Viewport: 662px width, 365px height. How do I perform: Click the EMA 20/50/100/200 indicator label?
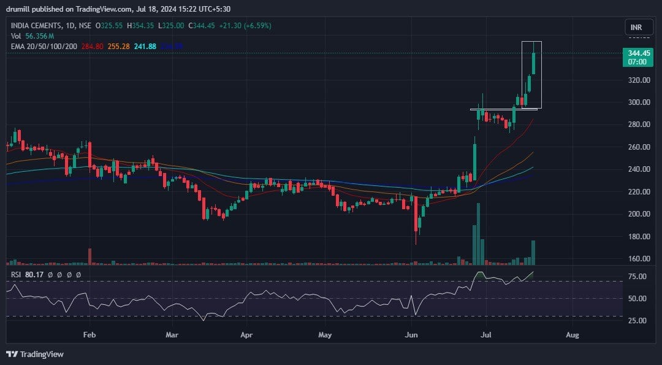44,46
